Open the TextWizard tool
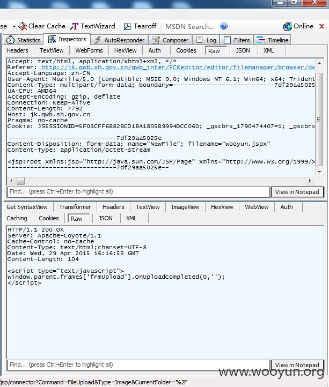Screen dimensions: 329x387 (x=93, y=26)
